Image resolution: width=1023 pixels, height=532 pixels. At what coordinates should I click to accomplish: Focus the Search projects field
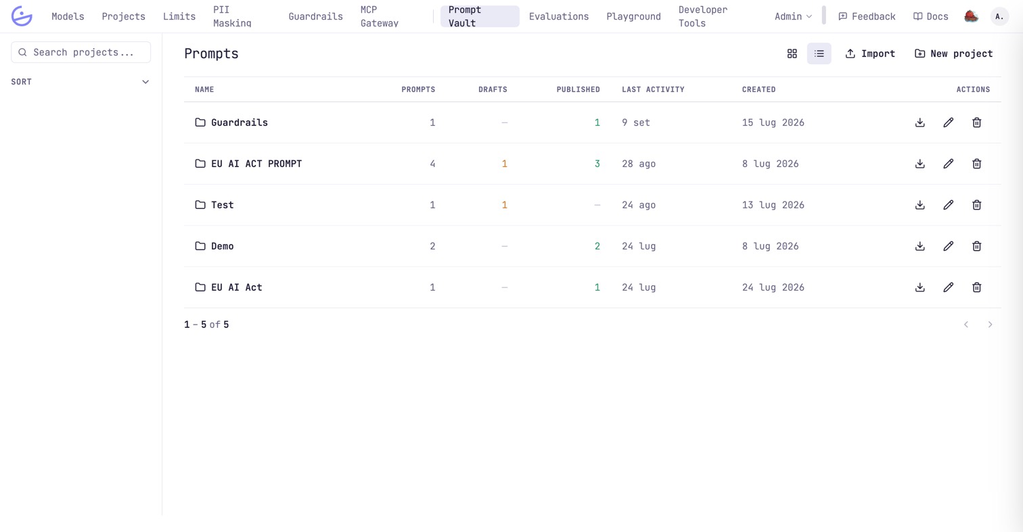(81, 52)
